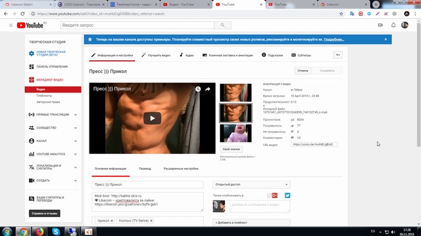Share to Twitter icon
Viewport: 421px width, 236px height.
[x=287, y=195]
